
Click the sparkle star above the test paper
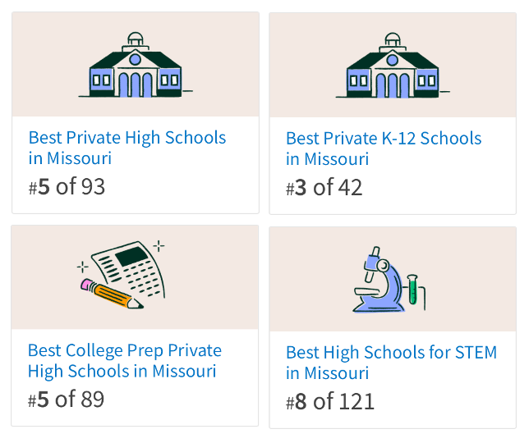coord(159,244)
